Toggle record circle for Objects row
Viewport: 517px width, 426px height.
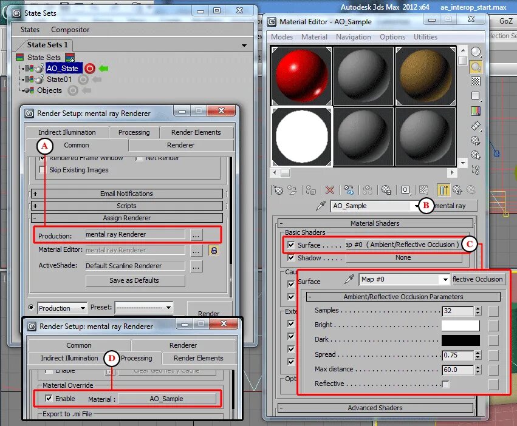pos(73,90)
